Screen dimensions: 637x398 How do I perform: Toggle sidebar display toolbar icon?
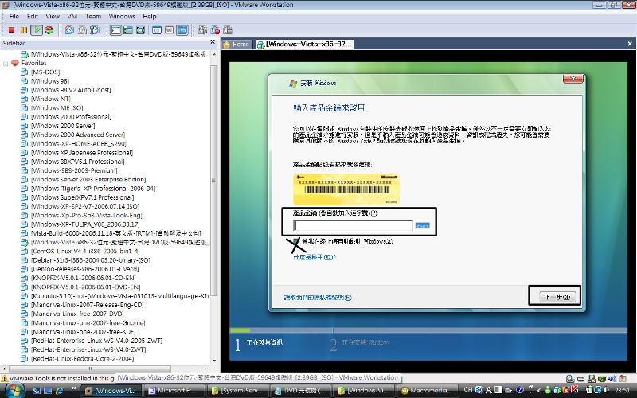point(115,30)
